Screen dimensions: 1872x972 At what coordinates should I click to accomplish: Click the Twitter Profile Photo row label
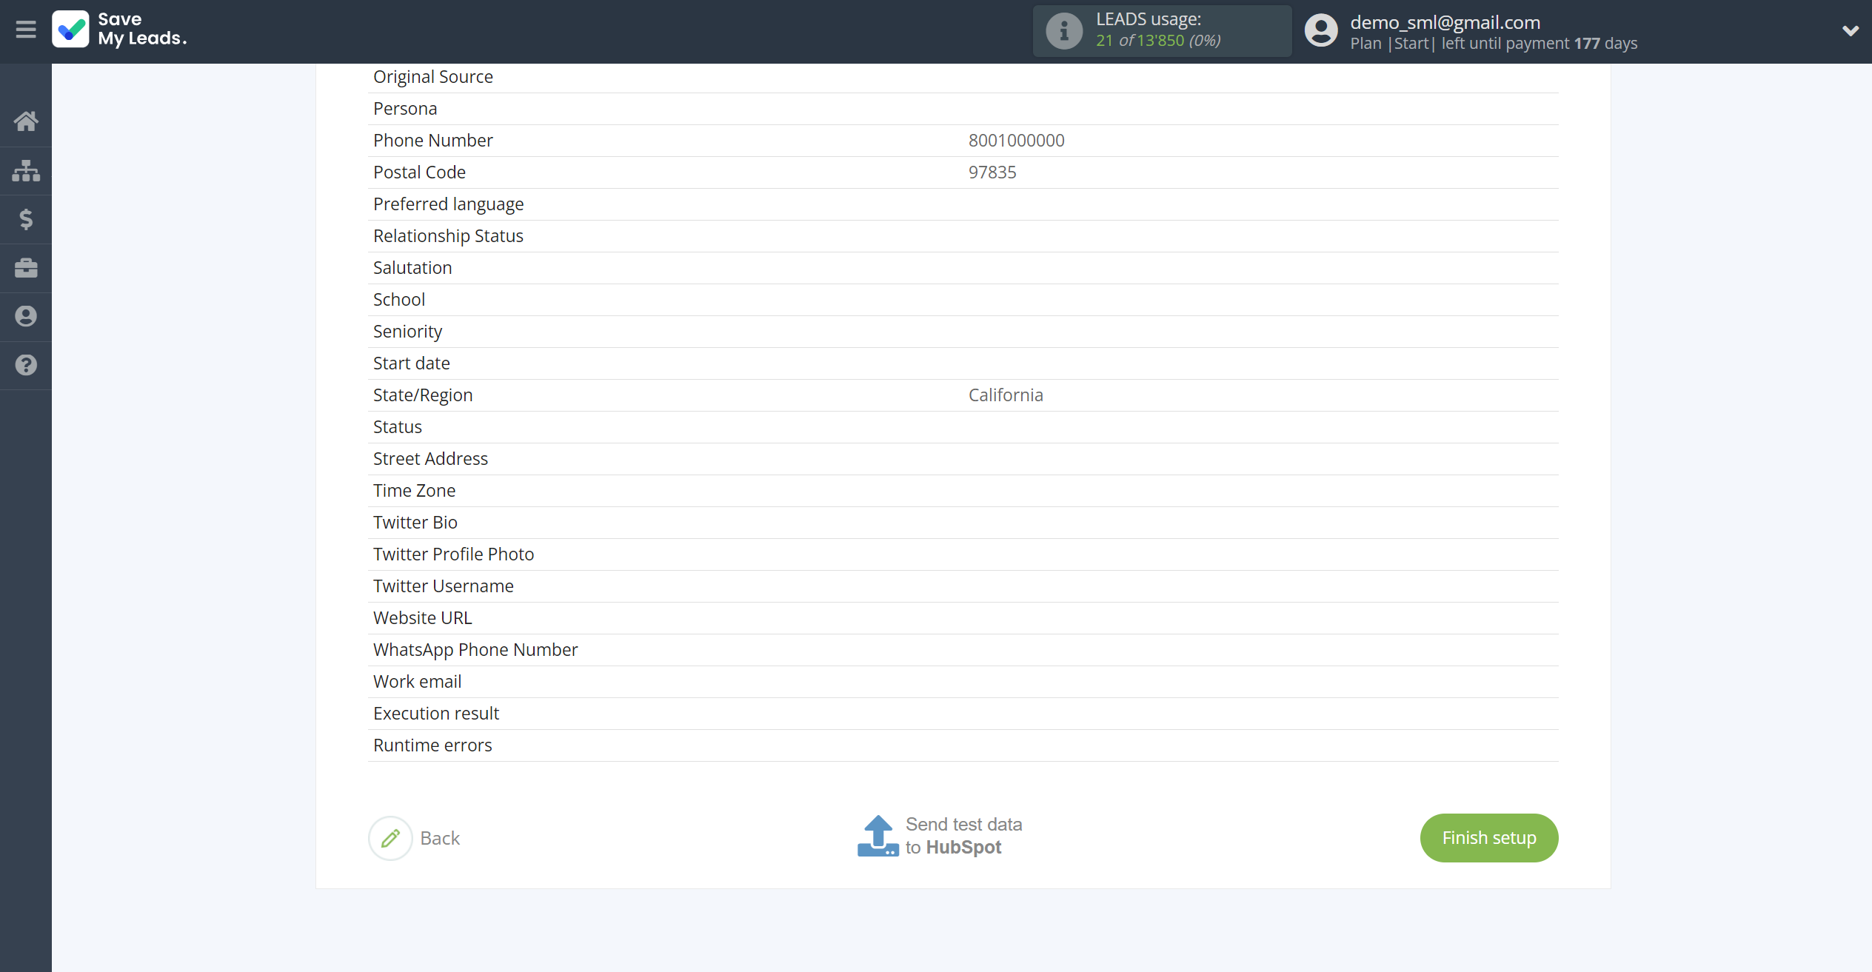point(453,554)
